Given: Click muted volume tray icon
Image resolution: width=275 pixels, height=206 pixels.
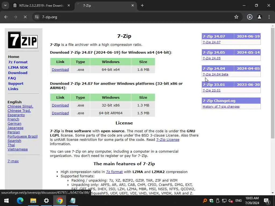Looking at the screenshot, I should (x=231, y=201).
